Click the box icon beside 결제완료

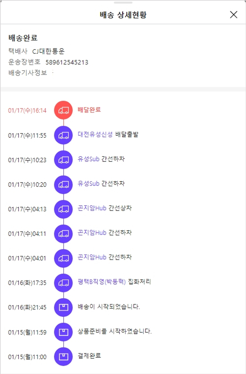coord(63,357)
